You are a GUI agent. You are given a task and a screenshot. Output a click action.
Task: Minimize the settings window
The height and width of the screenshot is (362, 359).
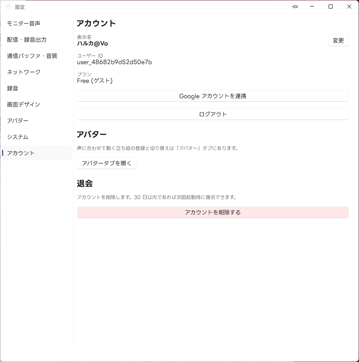click(312, 7)
